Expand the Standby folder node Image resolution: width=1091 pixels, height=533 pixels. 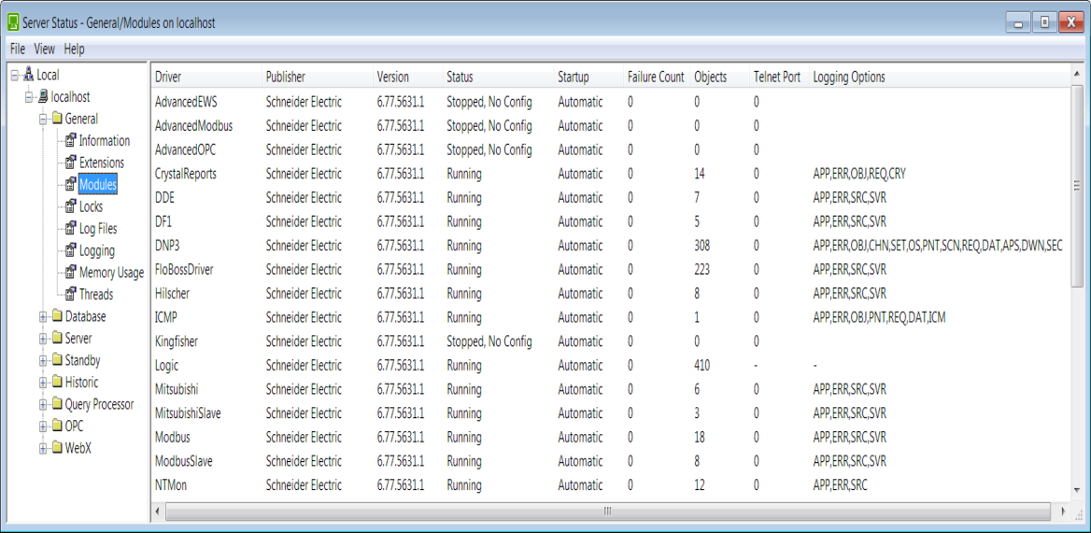[43, 360]
